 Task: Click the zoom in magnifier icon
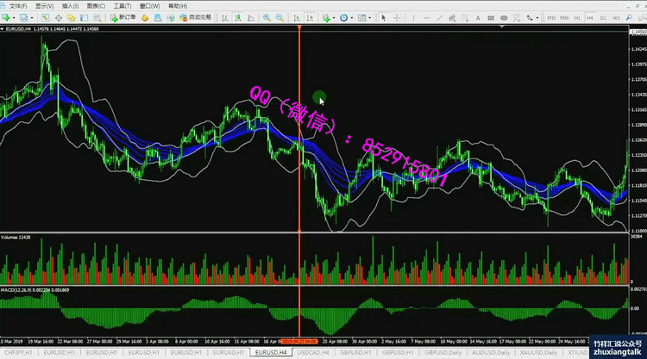[267, 17]
